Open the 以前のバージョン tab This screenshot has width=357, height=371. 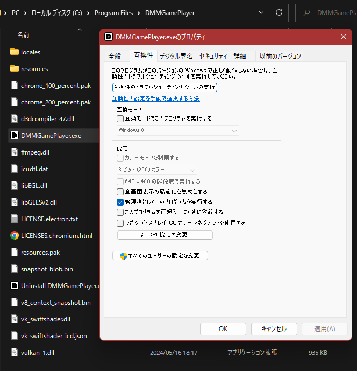[280, 57]
